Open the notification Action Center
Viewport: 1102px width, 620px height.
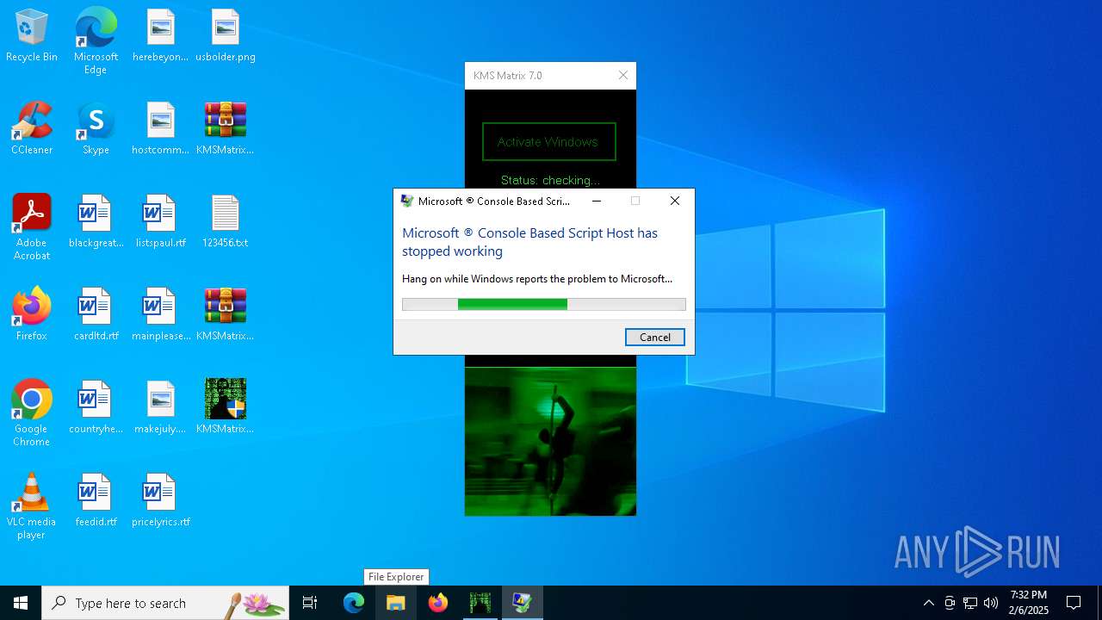[x=1074, y=603]
